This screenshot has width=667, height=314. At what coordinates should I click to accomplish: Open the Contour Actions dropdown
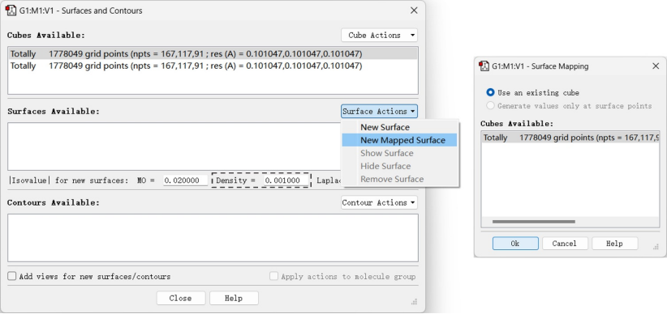[x=379, y=203]
